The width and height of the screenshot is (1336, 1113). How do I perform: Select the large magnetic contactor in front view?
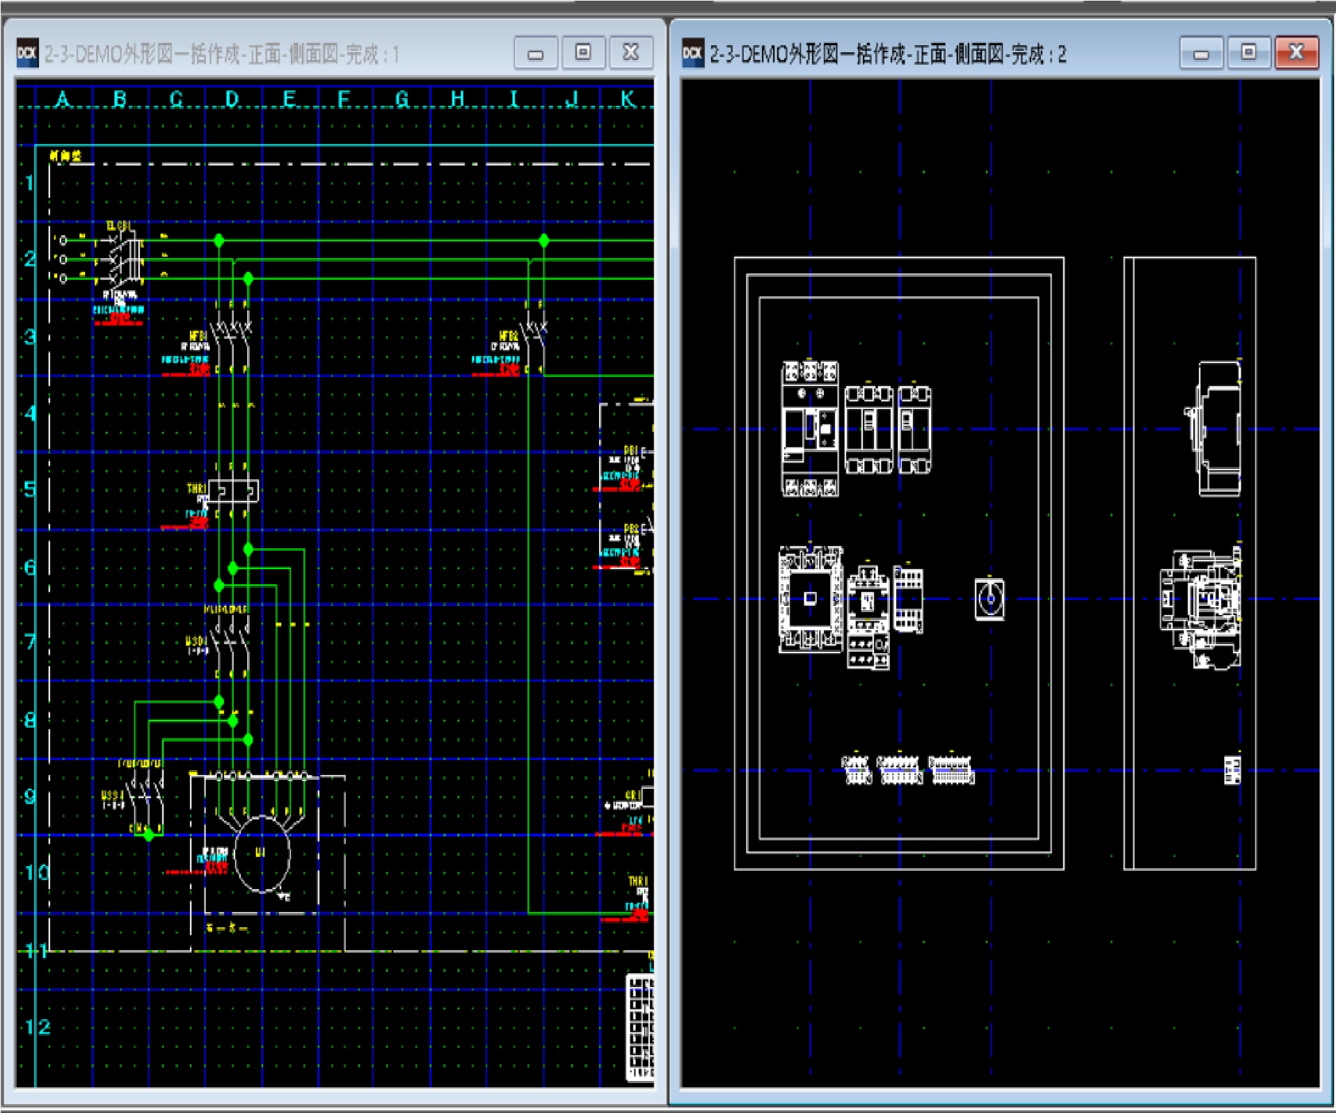(811, 599)
